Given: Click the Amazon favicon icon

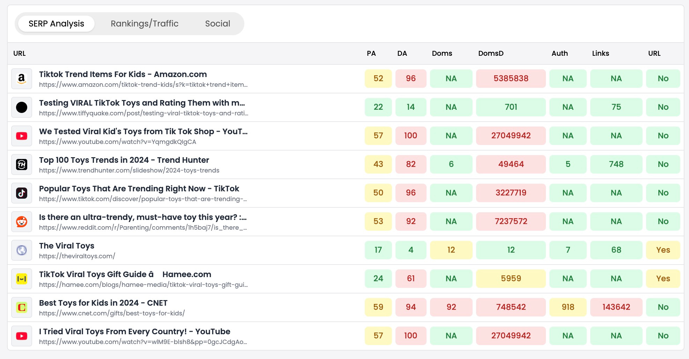Looking at the screenshot, I should [x=22, y=79].
